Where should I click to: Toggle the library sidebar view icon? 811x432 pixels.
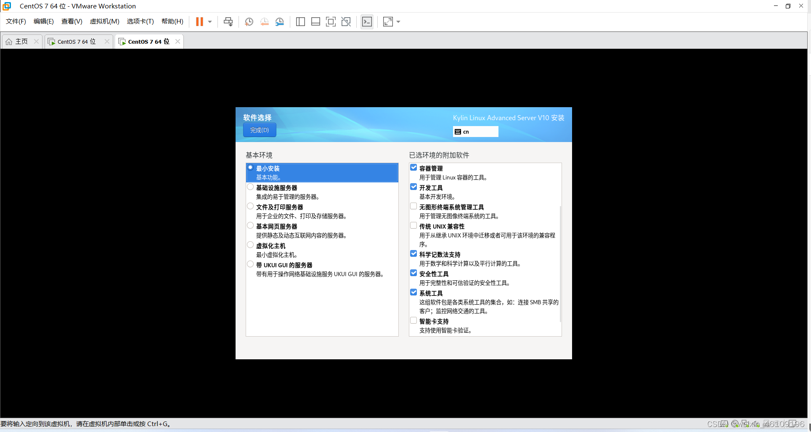[x=300, y=21]
